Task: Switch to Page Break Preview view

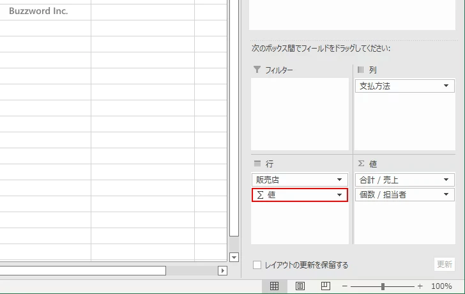Action: pyautogui.click(x=325, y=286)
